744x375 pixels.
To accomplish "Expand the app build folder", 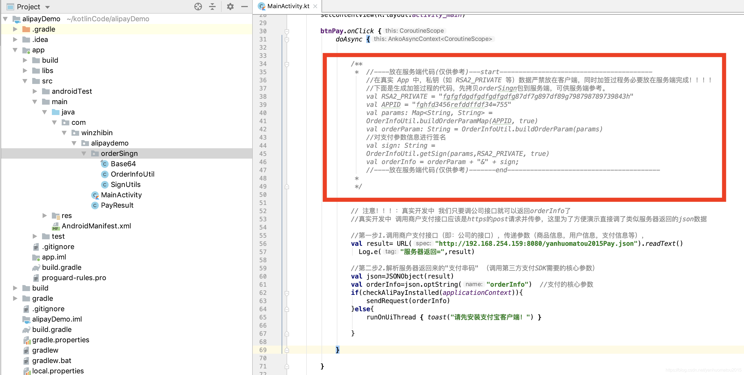I will (x=25, y=60).
